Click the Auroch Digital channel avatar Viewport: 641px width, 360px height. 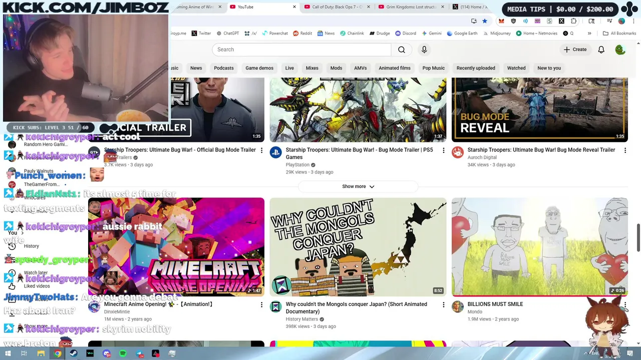[x=458, y=152]
